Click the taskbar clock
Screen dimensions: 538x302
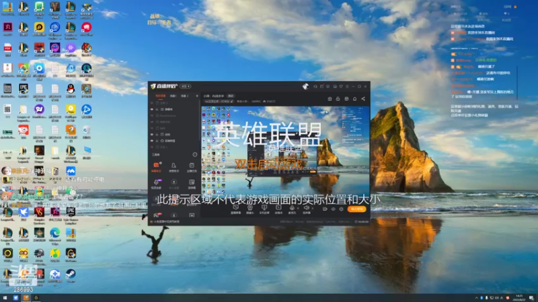518,298
